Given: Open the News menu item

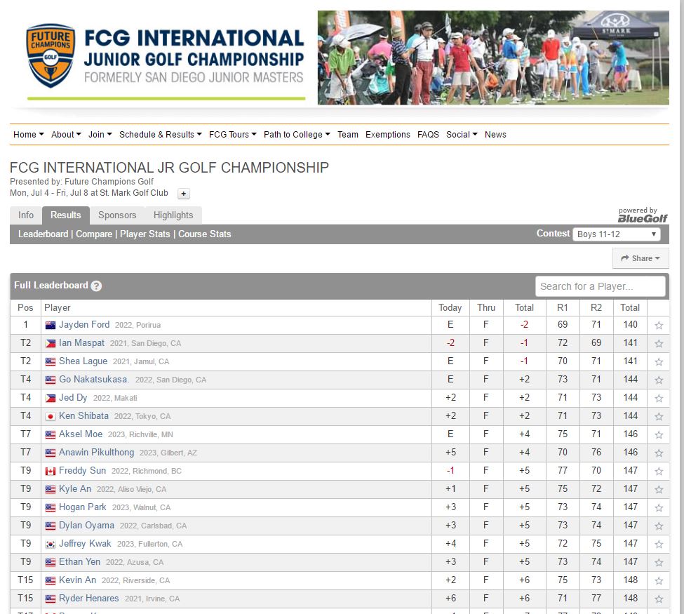Looking at the screenshot, I should click(495, 135).
